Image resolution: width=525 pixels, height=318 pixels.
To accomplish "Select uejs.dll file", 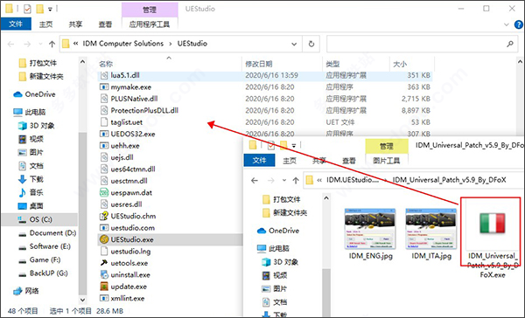I will 122,157.
